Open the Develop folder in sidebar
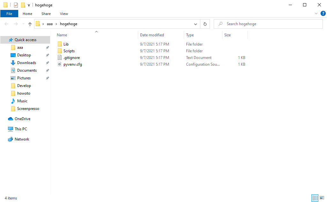The width and height of the screenshot is (327, 202). tap(24, 86)
